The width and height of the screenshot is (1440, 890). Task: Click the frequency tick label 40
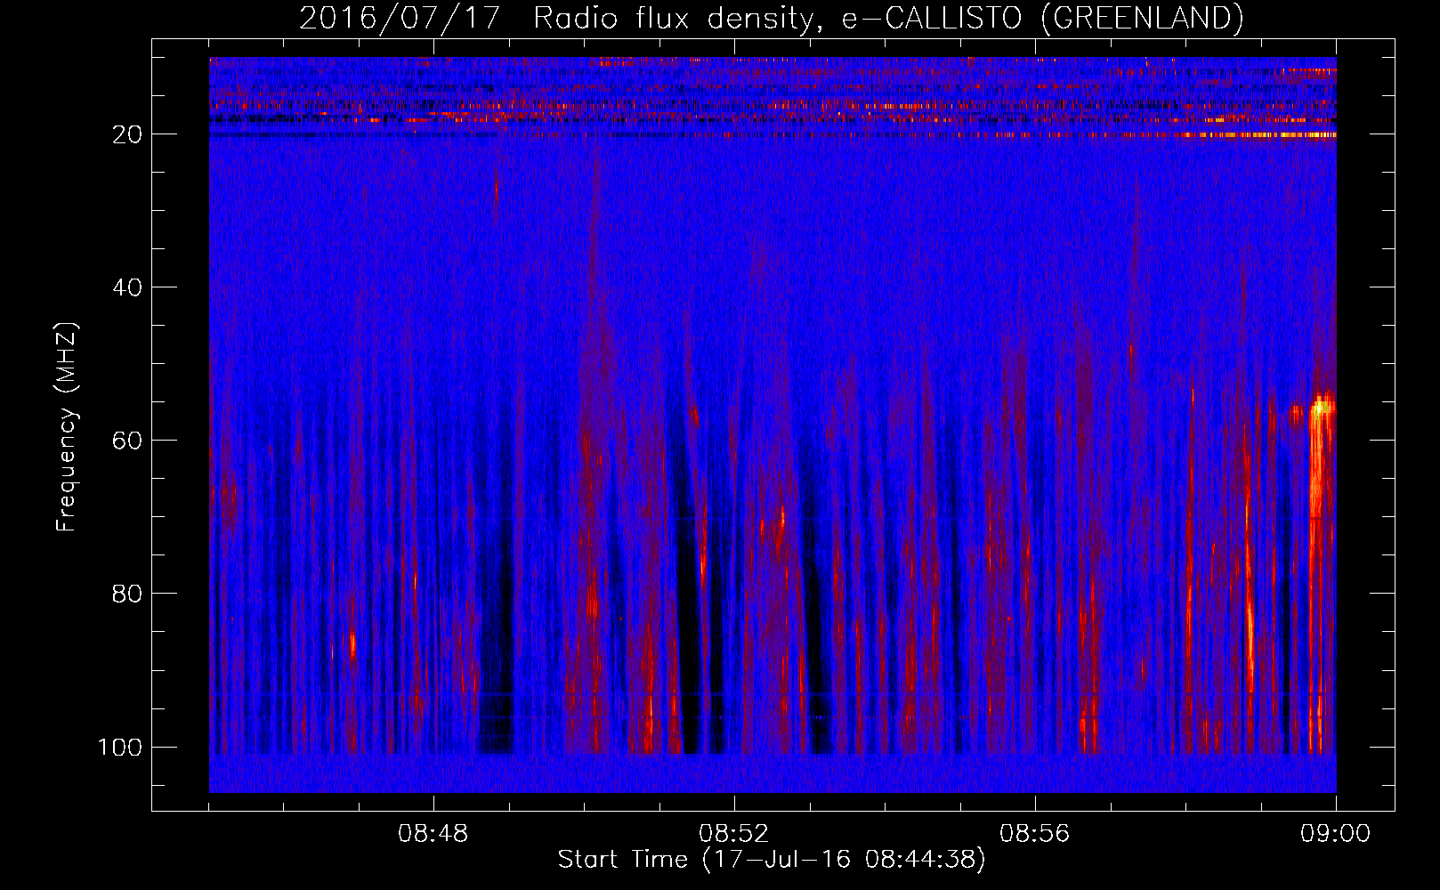127,287
